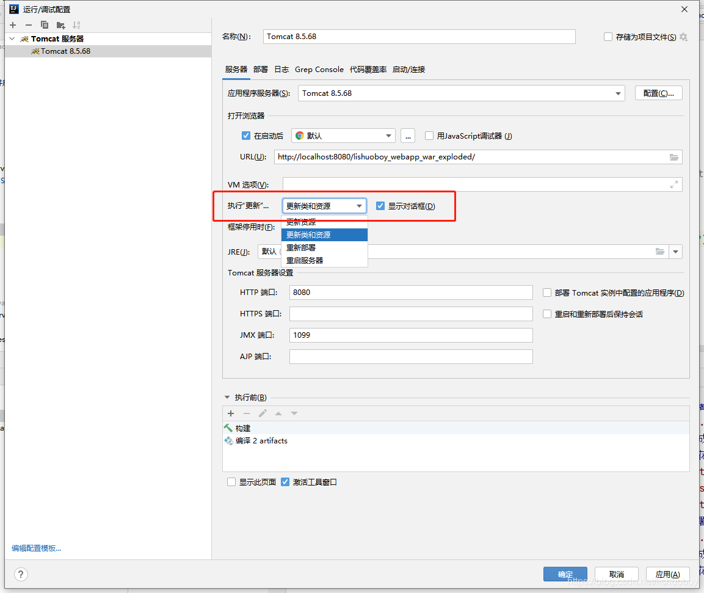Enable Store as project file checkbox
This screenshot has width=704, height=593.
[608, 37]
